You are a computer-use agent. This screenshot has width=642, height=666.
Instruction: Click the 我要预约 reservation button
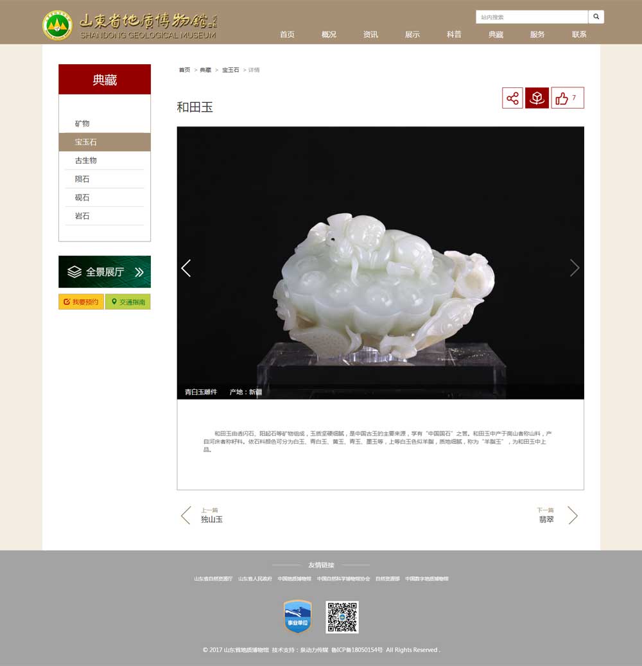click(81, 302)
